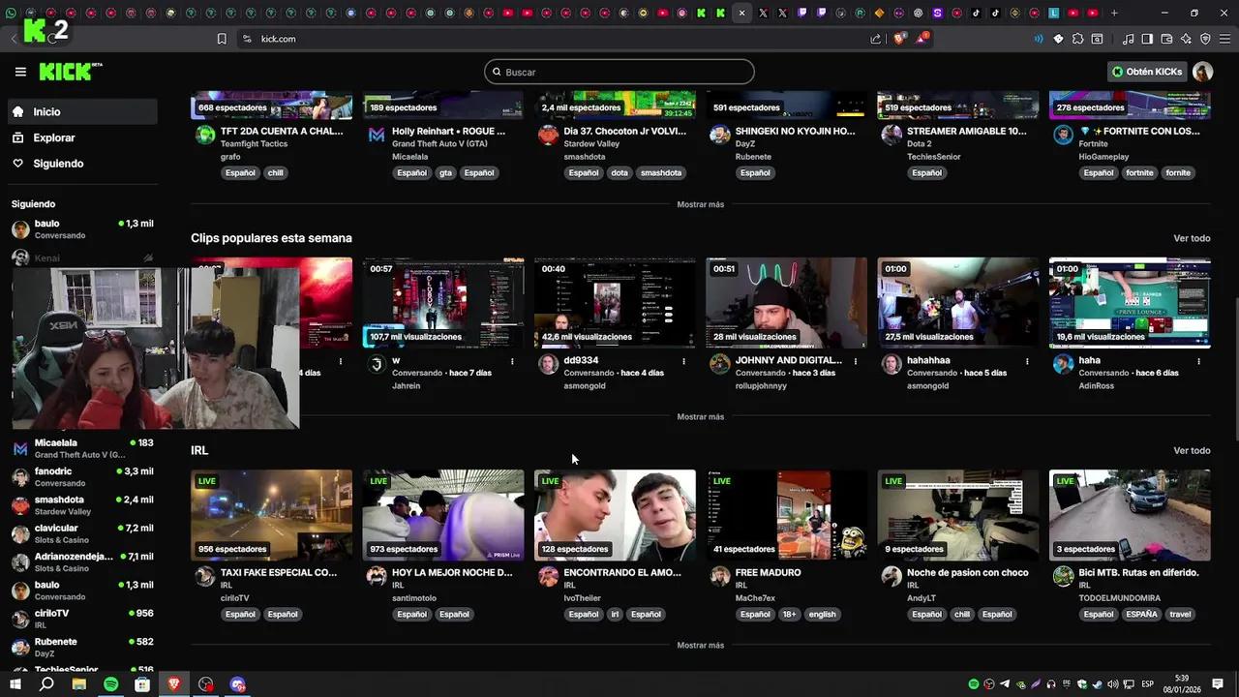Click Ver todo for Clips populares
Image resolution: width=1239 pixels, height=697 pixels.
1192,238
